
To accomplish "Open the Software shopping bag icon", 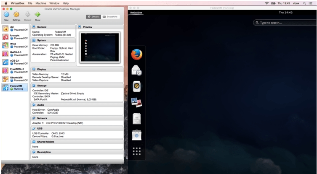I will point(137,135).
